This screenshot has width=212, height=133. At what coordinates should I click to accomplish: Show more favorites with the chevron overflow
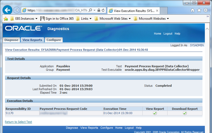click(x=208, y=16)
